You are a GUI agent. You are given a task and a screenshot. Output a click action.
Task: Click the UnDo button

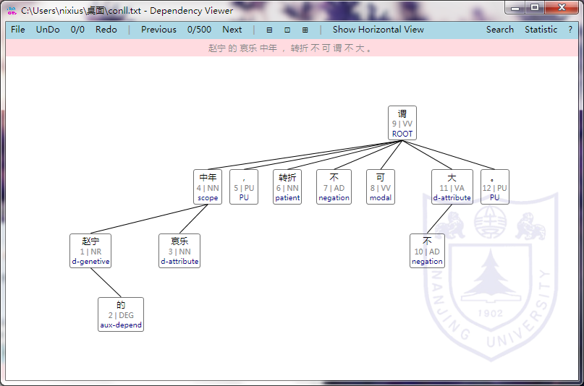(48, 30)
